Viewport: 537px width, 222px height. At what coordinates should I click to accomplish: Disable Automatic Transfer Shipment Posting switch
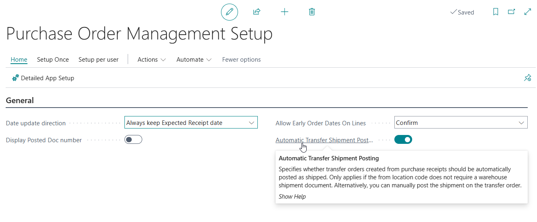[x=403, y=140]
